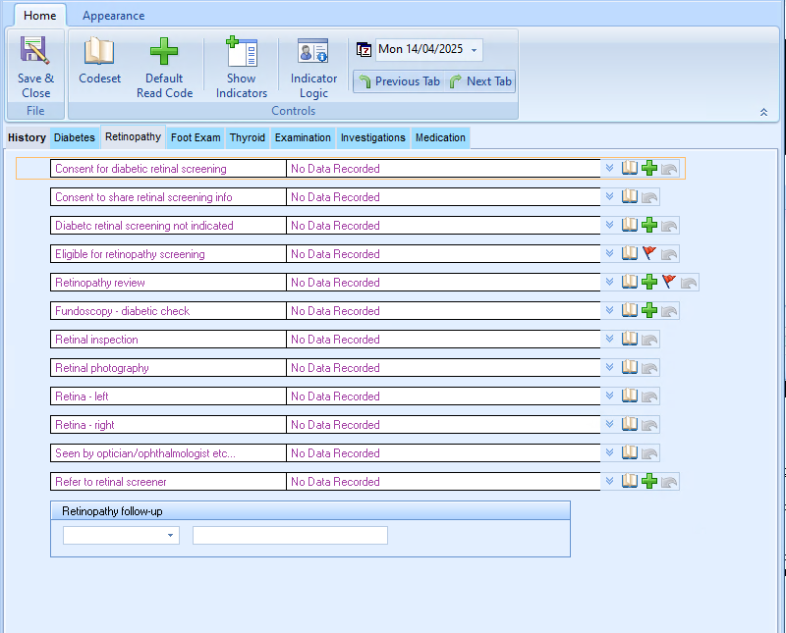This screenshot has width=786, height=633.
Task: Click the Save & Close icon
Action: pos(35,50)
